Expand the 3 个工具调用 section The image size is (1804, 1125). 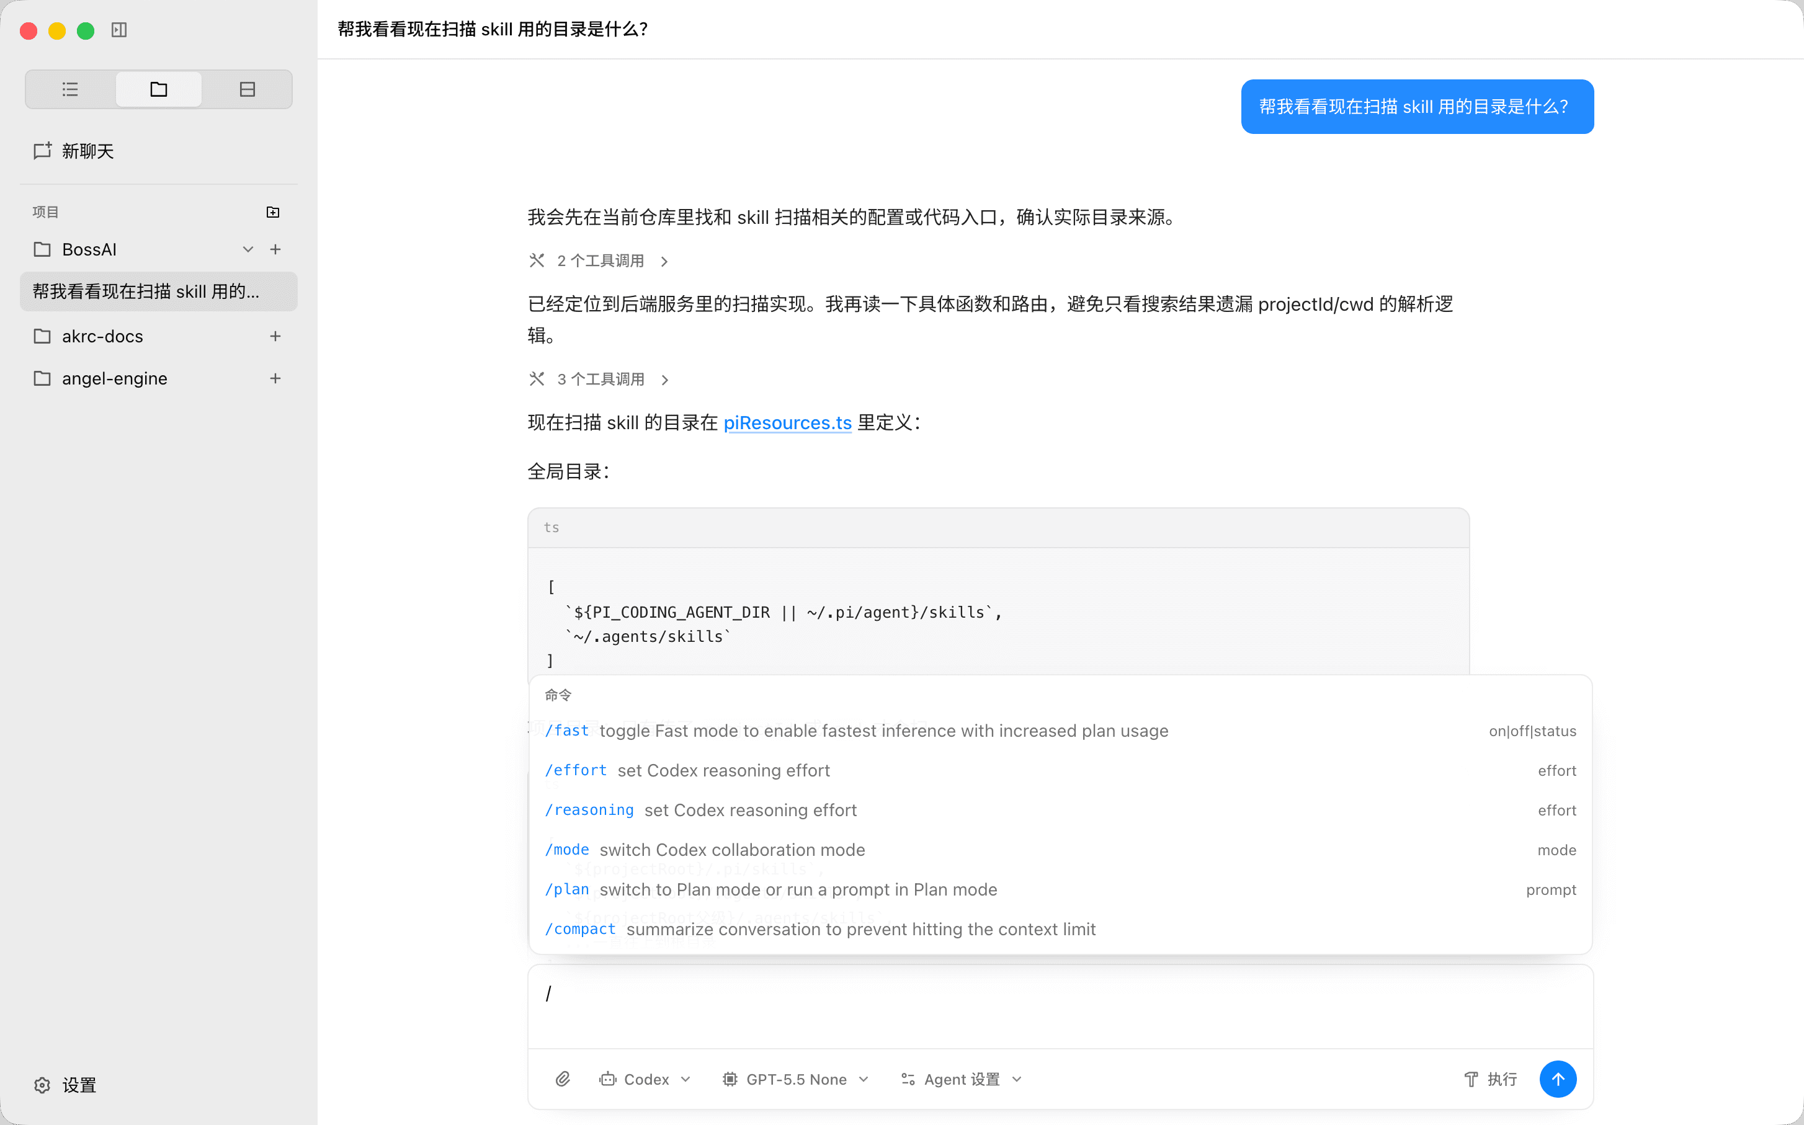pos(599,380)
